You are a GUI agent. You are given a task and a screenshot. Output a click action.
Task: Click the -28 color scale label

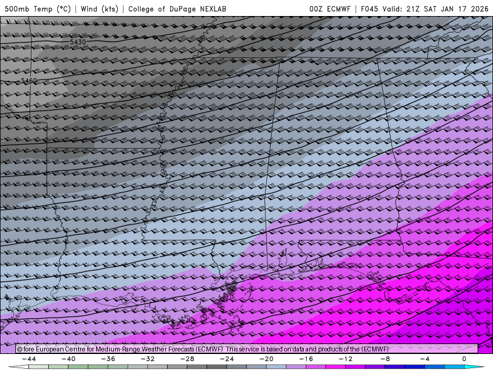coord(187,359)
